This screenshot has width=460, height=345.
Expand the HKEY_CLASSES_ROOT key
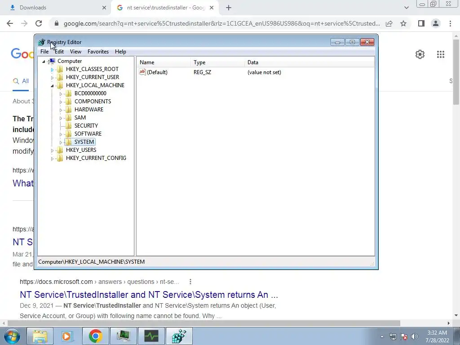52,70
